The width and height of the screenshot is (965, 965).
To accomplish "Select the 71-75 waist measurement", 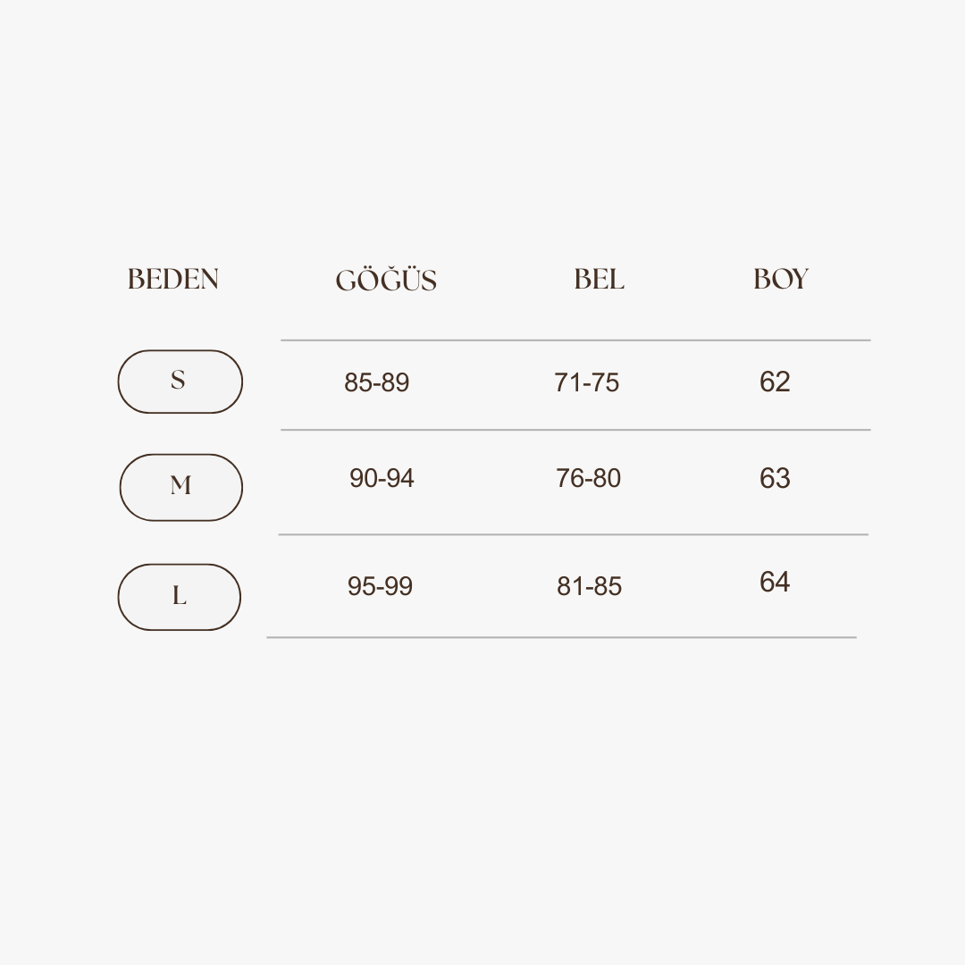I will [x=586, y=382].
